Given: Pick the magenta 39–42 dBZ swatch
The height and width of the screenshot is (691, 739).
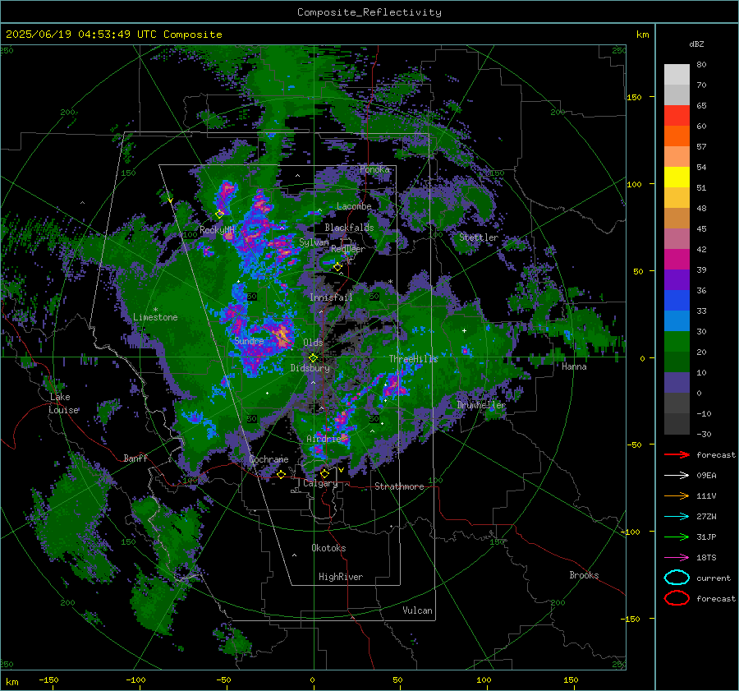Looking at the screenshot, I should pyautogui.click(x=677, y=260).
